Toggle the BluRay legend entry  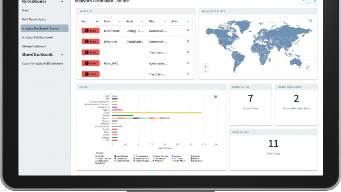click(195, 159)
